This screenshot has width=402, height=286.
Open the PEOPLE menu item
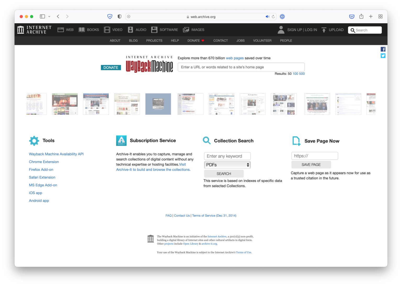click(x=286, y=40)
